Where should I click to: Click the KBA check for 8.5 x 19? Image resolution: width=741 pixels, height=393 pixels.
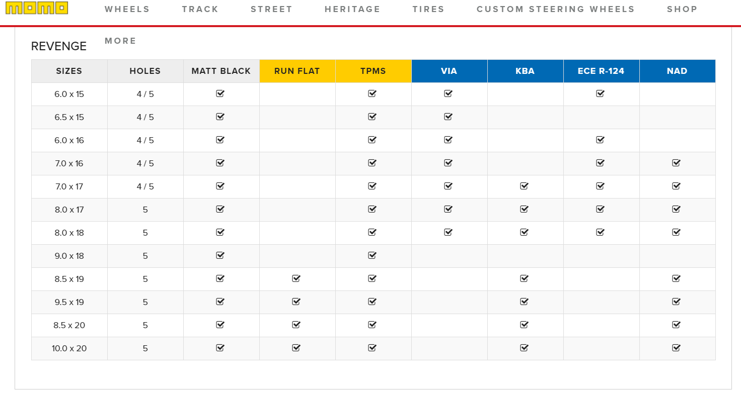[524, 278]
